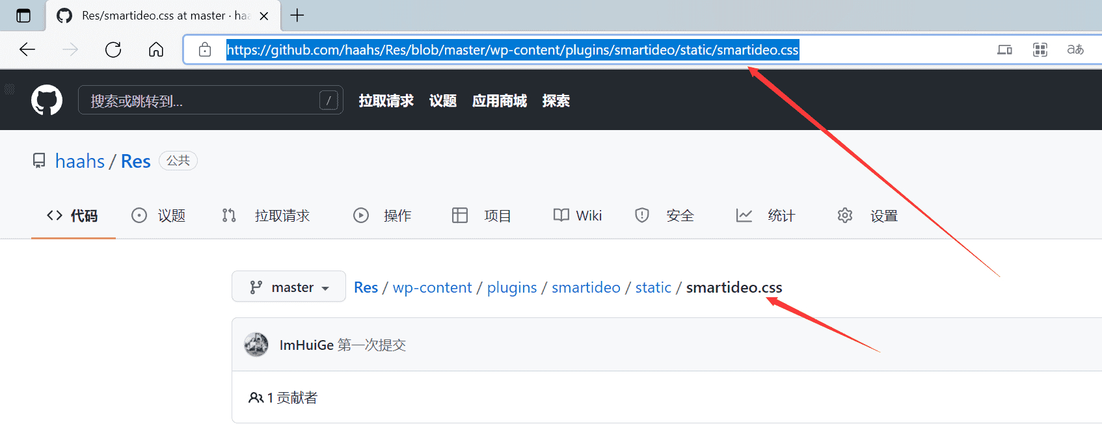Screen dimensions: 1102x424
Task: Open the Wiki tab
Action: [578, 216]
